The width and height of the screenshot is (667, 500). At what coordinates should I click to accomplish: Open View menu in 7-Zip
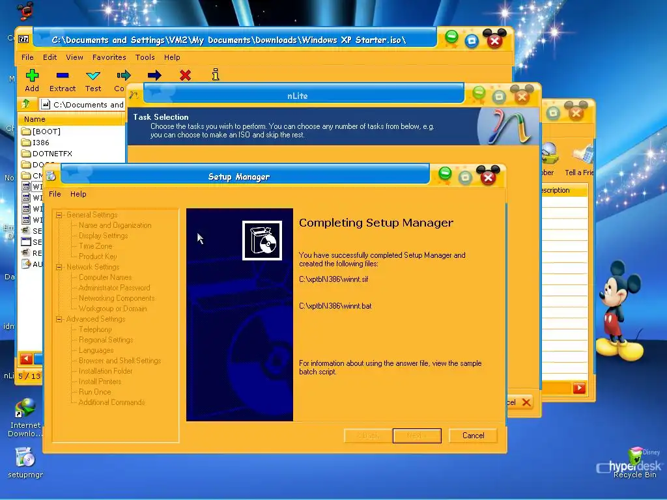click(x=74, y=57)
